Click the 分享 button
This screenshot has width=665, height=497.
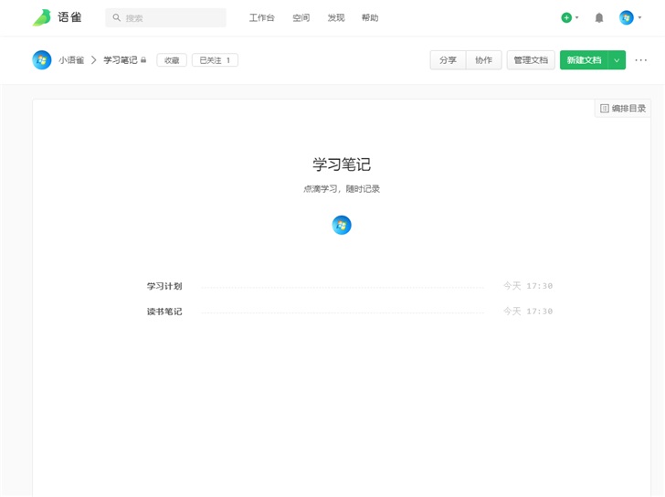click(x=448, y=60)
